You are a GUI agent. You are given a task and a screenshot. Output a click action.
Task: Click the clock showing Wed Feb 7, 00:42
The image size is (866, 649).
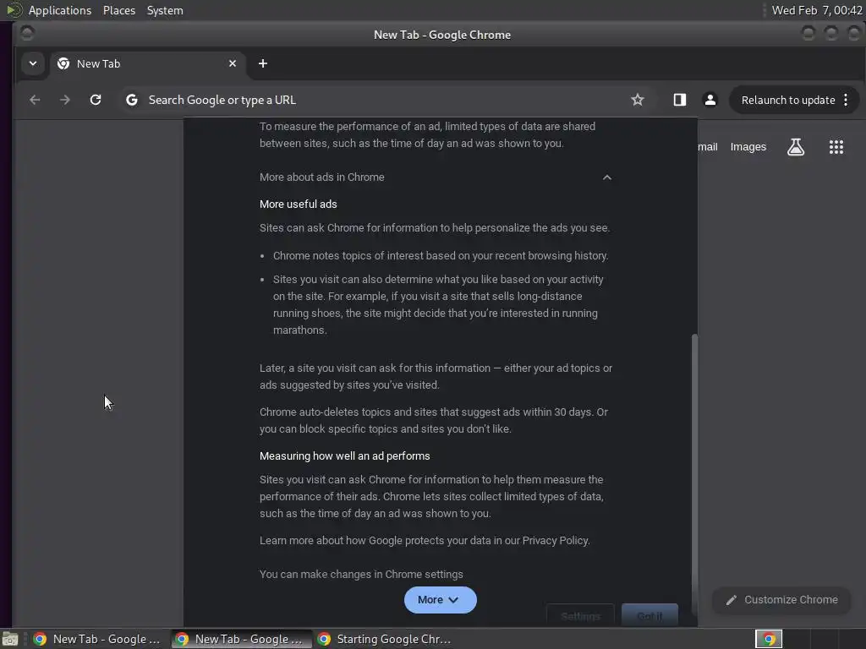(817, 10)
